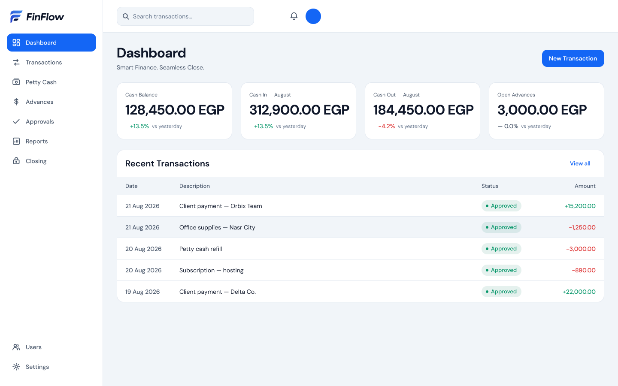Click the Petty Cash banknote icon

click(16, 82)
